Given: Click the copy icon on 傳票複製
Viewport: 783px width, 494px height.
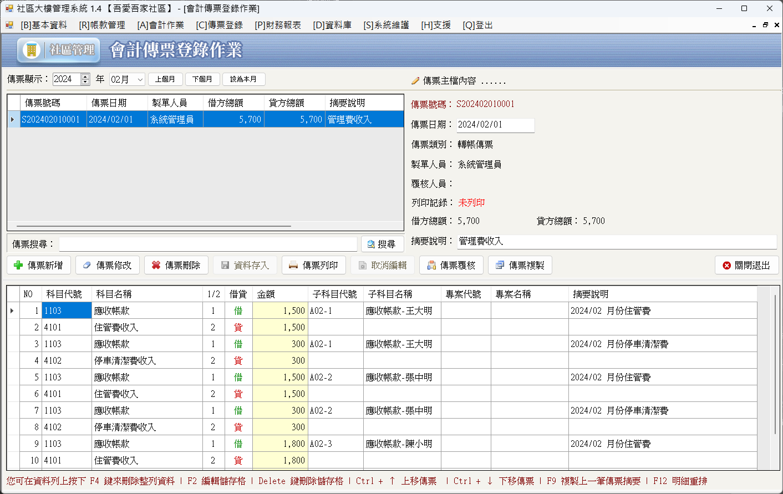Looking at the screenshot, I should click(500, 266).
